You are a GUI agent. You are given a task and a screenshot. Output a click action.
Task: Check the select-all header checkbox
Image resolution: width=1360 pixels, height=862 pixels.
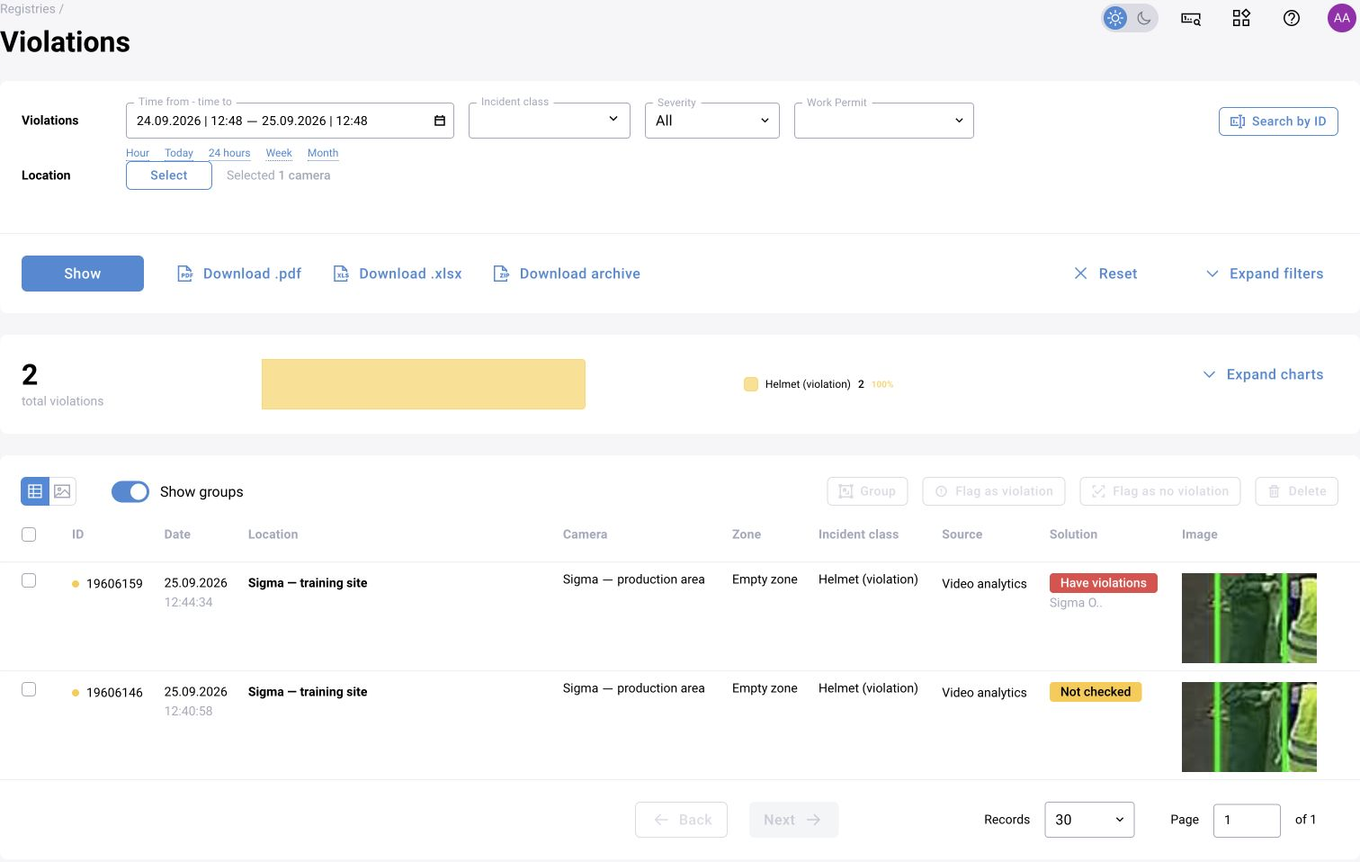(x=29, y=534)
